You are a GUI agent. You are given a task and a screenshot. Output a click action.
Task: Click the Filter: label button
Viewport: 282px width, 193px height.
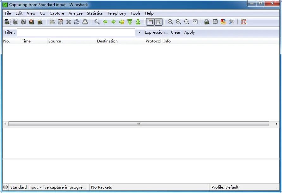click(x=10, y=32)
